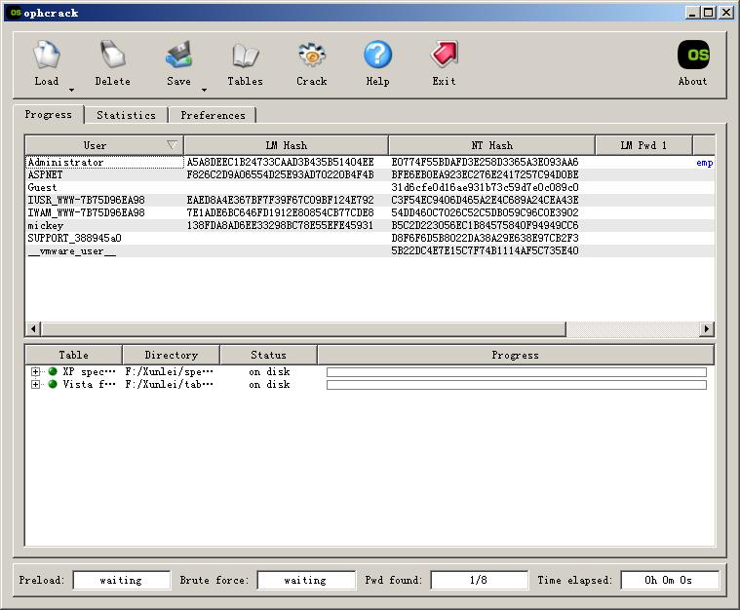
Task: Open the Save dropdown arrow
Action: (x=204, y=90)
